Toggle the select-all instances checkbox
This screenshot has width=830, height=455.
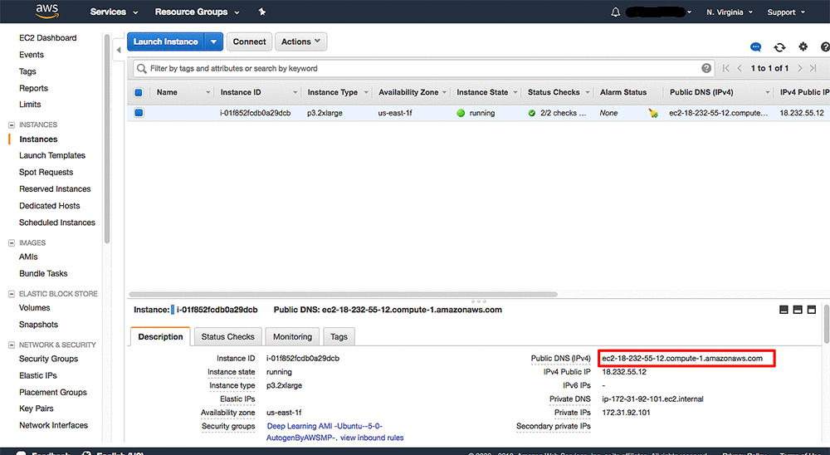click(139, 93)
